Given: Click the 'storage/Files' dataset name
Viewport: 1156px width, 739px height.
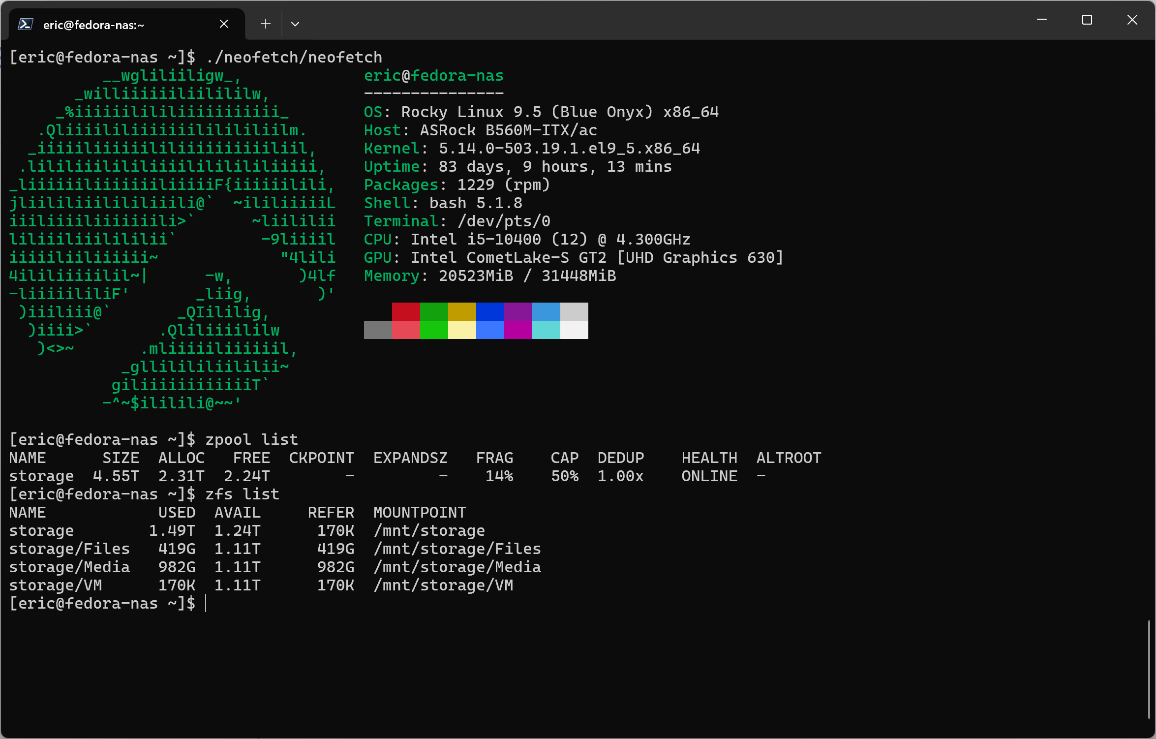Looking at the screenshot, I should coord(69,549).
